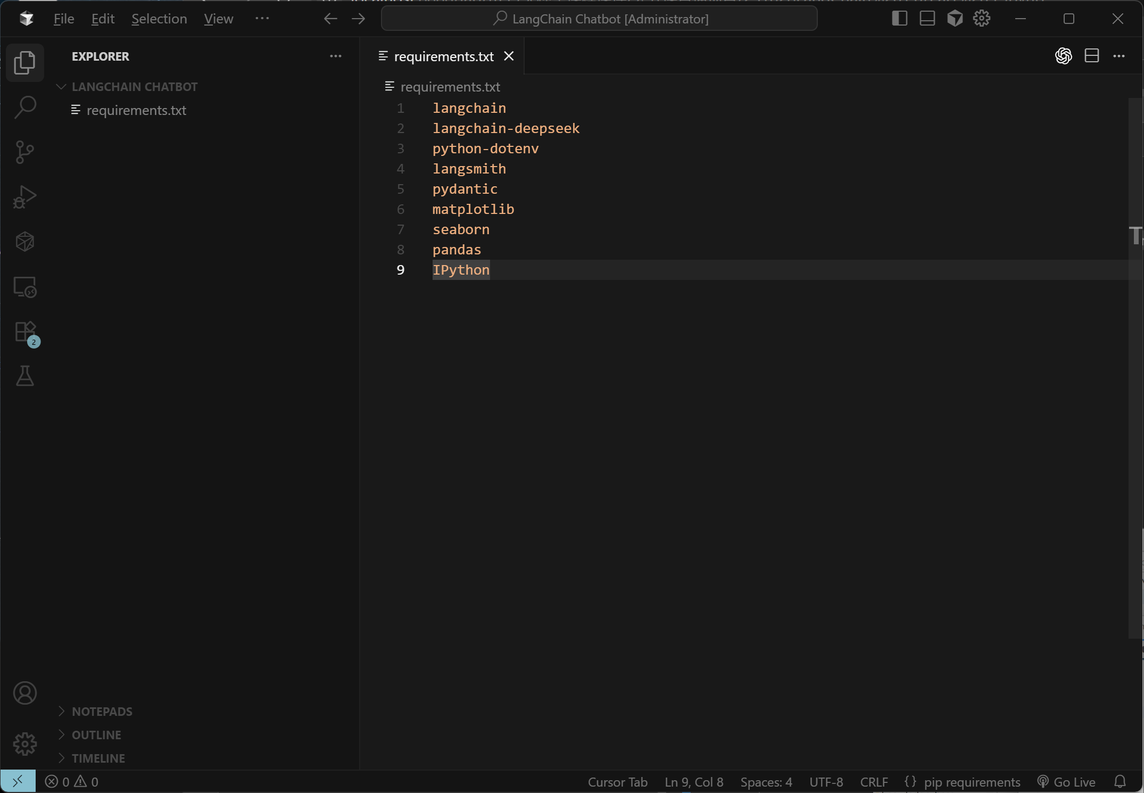This screenshot has height=793, width=1144.
Task: Click the LangChain Chatbot command center search
Action: pos(599,19)
